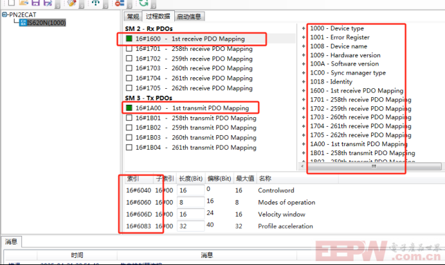Expand the 1703 - 260th receive PDO object
The height and width of the screenshot is (265, 445).
(304, 117)
